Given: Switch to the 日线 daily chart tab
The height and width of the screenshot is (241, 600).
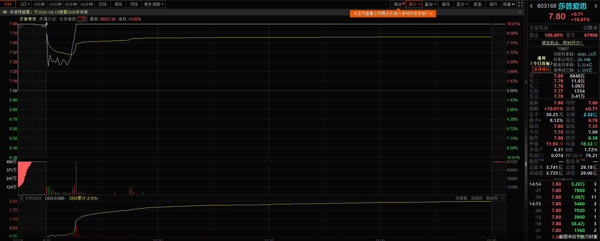Looking at the screenshot, I should pos(102,4).
